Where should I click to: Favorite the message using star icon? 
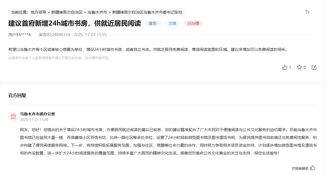(299, 67)
